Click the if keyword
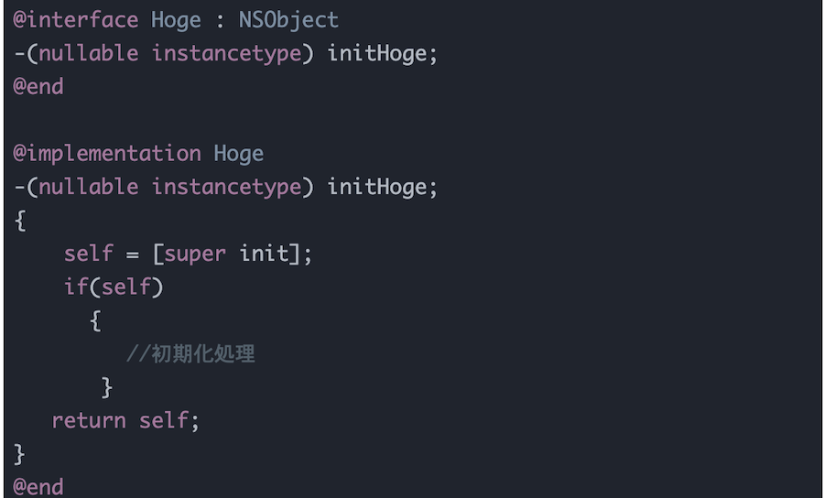824x498 pixels. (76, 287)
